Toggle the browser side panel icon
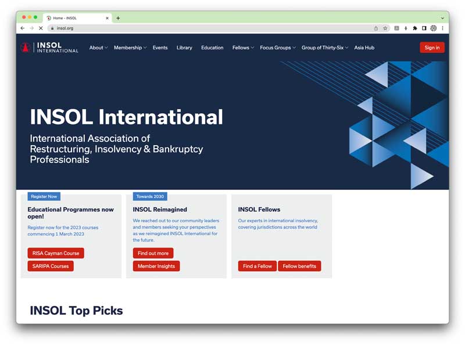The width and height of the screenshot is (465, 345). pyautogui.click(x=424, y=28)
